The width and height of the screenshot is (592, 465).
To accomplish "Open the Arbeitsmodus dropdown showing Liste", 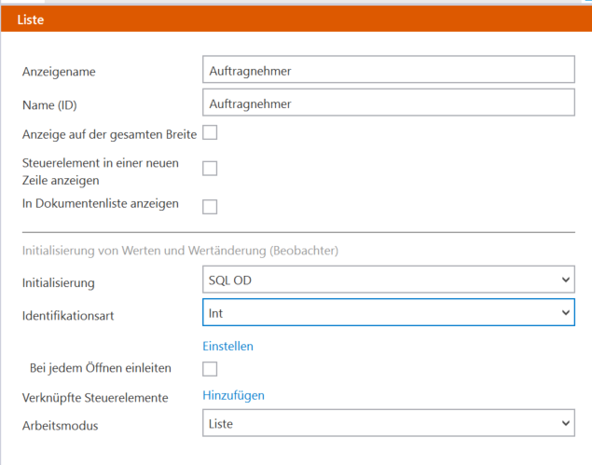I will tap(389, 423).
